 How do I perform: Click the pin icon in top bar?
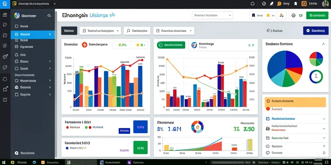[x=272, y=4]
